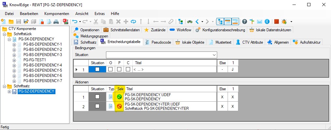Switch to the Workflow tab
Screen dimensions: 331x130
(x=181, y=30)
